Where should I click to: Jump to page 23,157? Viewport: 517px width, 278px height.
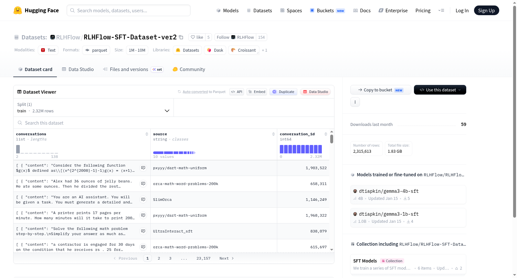204,258
